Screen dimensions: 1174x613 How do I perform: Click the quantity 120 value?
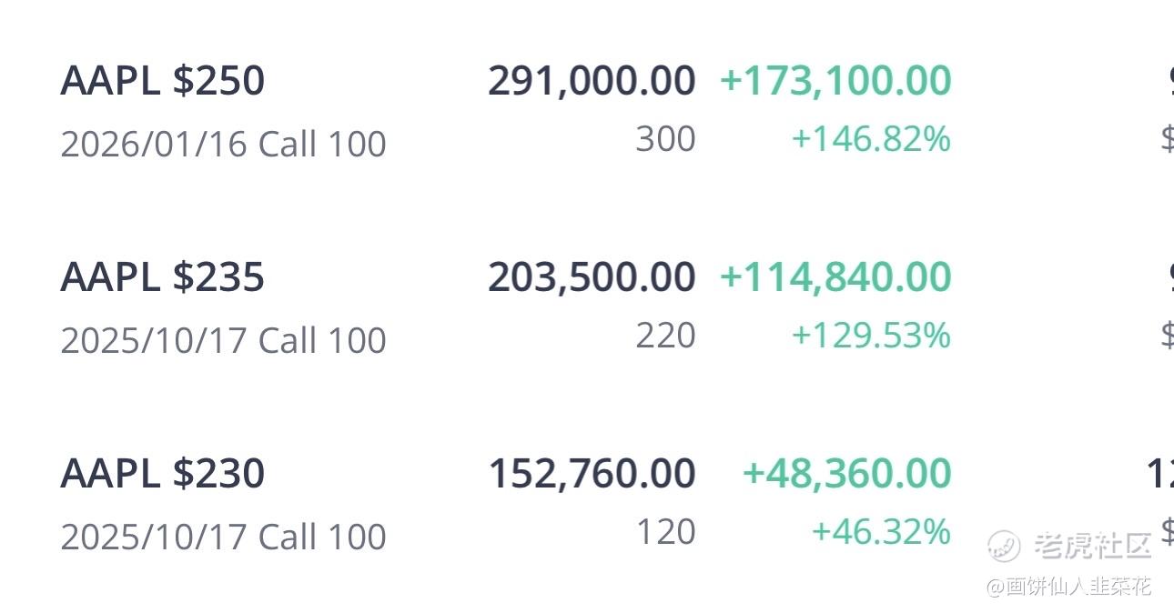(x=665, y=532)
